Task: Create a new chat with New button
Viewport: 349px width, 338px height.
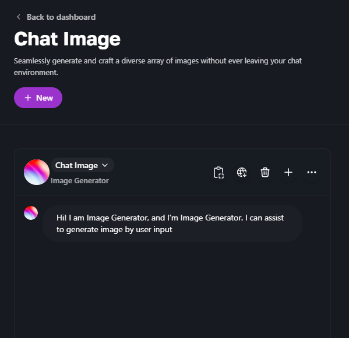Action: coord(38,98)
